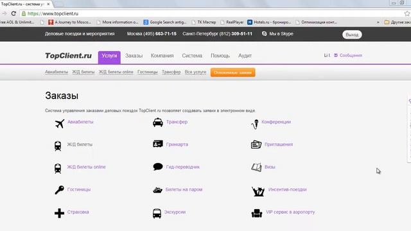The height and width of the screenshot is (231, 411).
Task: Click the Выход logout button
Action: (352, 35)
